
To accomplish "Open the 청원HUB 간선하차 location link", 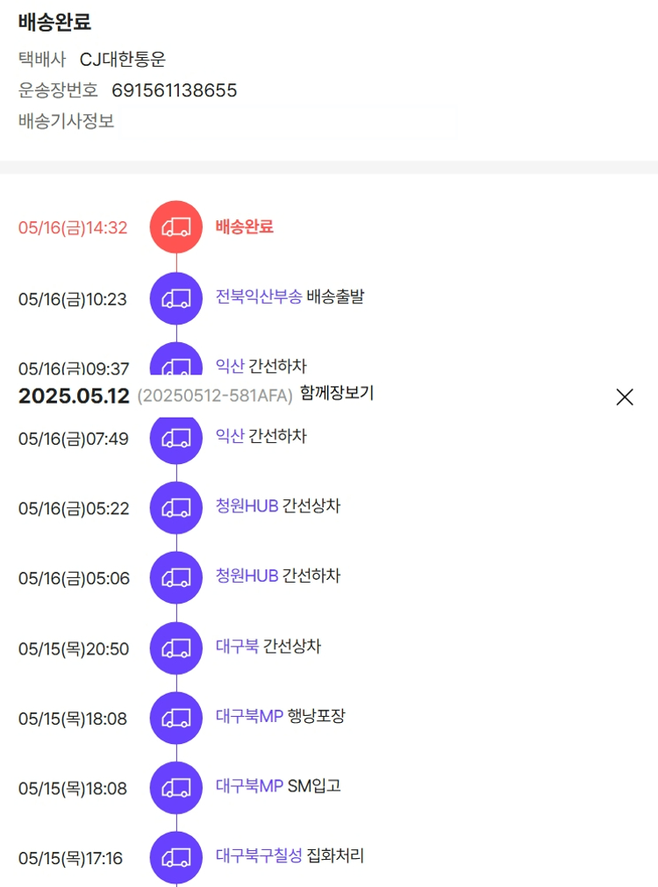I will pos(247,576).
